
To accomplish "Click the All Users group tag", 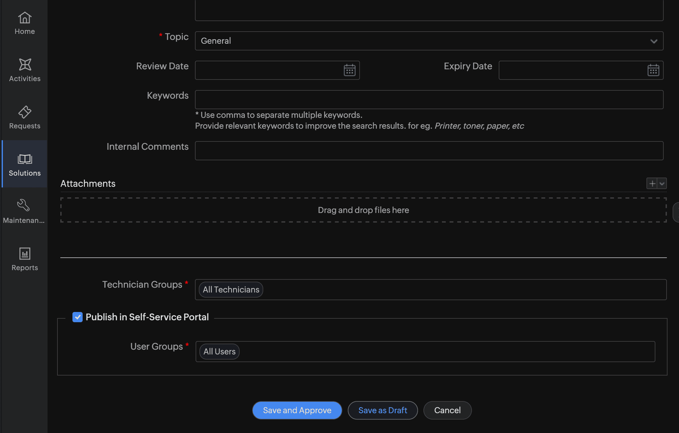I will (x=219, y=351).
